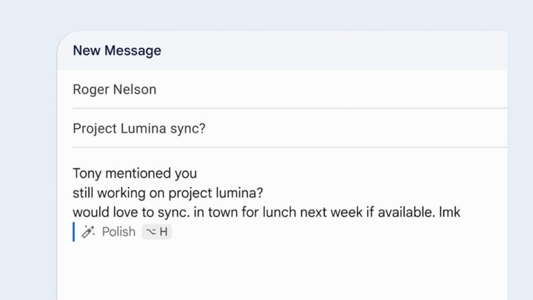
Task: Click the word 'Lumina' in the subject
Action: 143,128
